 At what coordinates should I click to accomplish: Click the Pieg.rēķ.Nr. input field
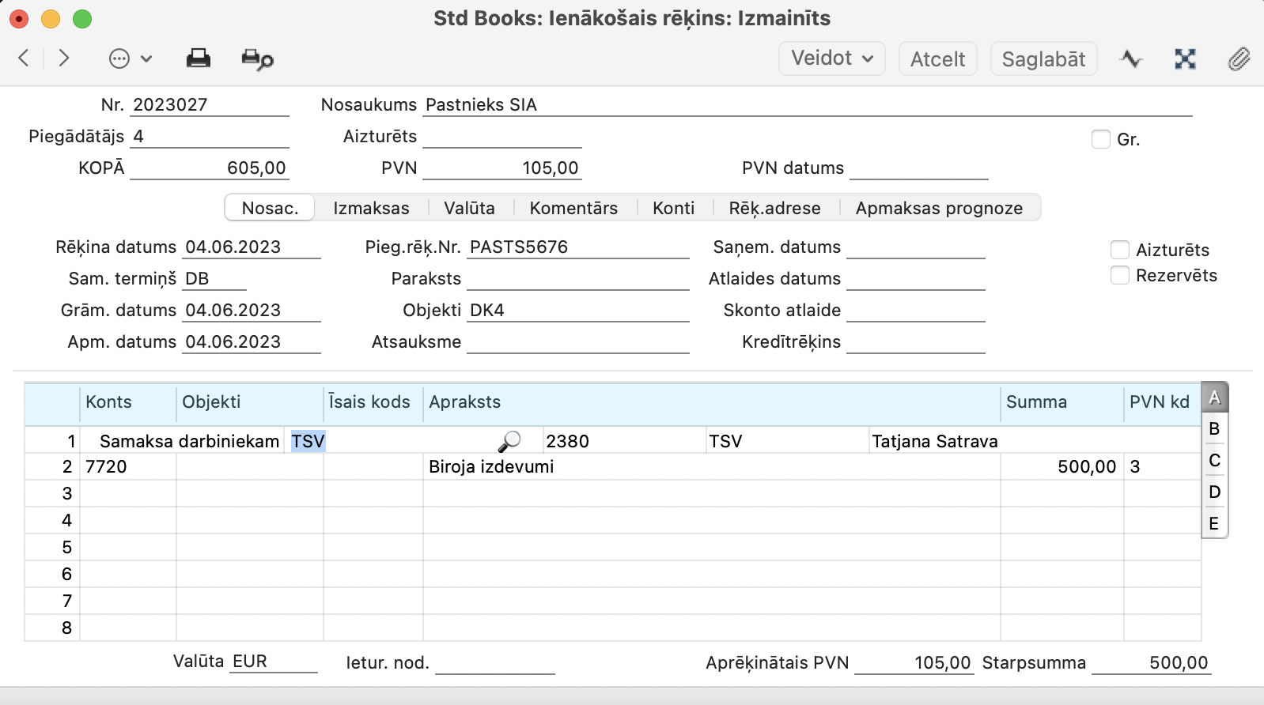577,247
